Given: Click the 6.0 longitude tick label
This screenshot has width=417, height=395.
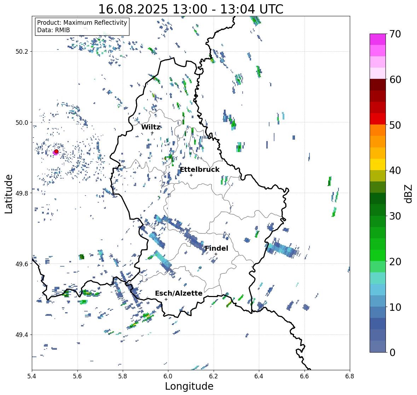Looking at the screenshot, I should click(x=168, y=376).
